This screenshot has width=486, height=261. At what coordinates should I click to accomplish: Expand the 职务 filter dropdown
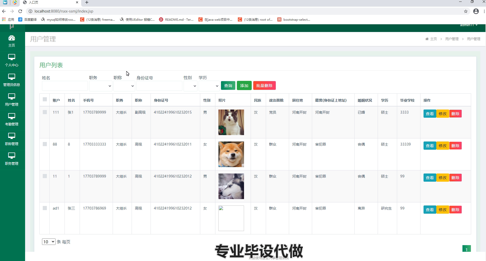(x=101, y=86)
